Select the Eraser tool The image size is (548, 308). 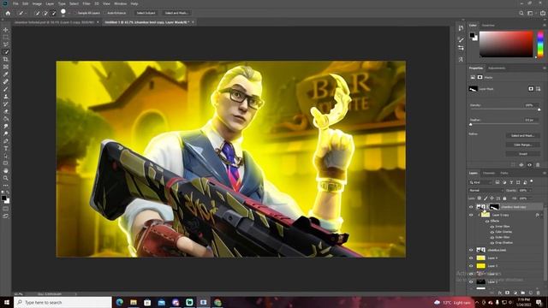[6, 111]
